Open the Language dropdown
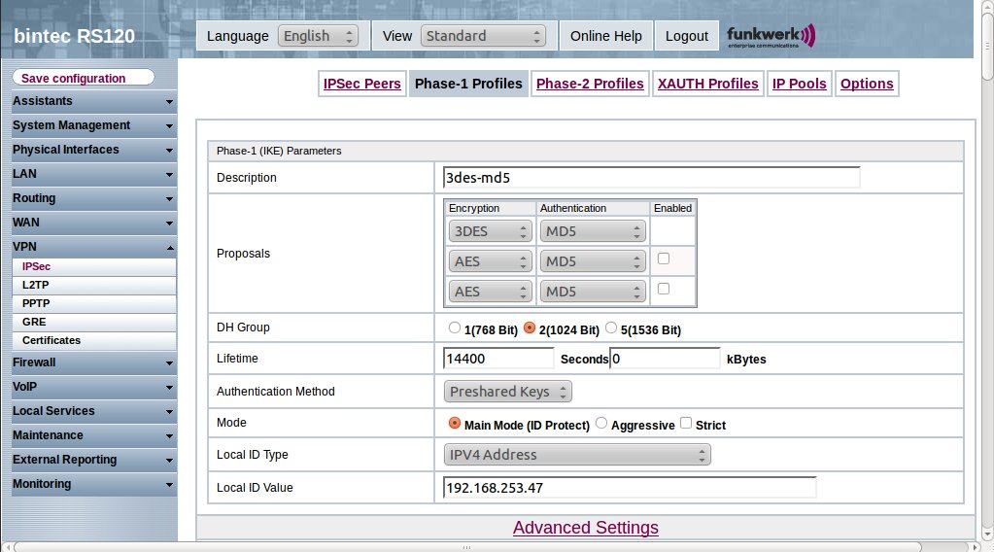This screenshot has width=994, height=552. coord(318,36)
